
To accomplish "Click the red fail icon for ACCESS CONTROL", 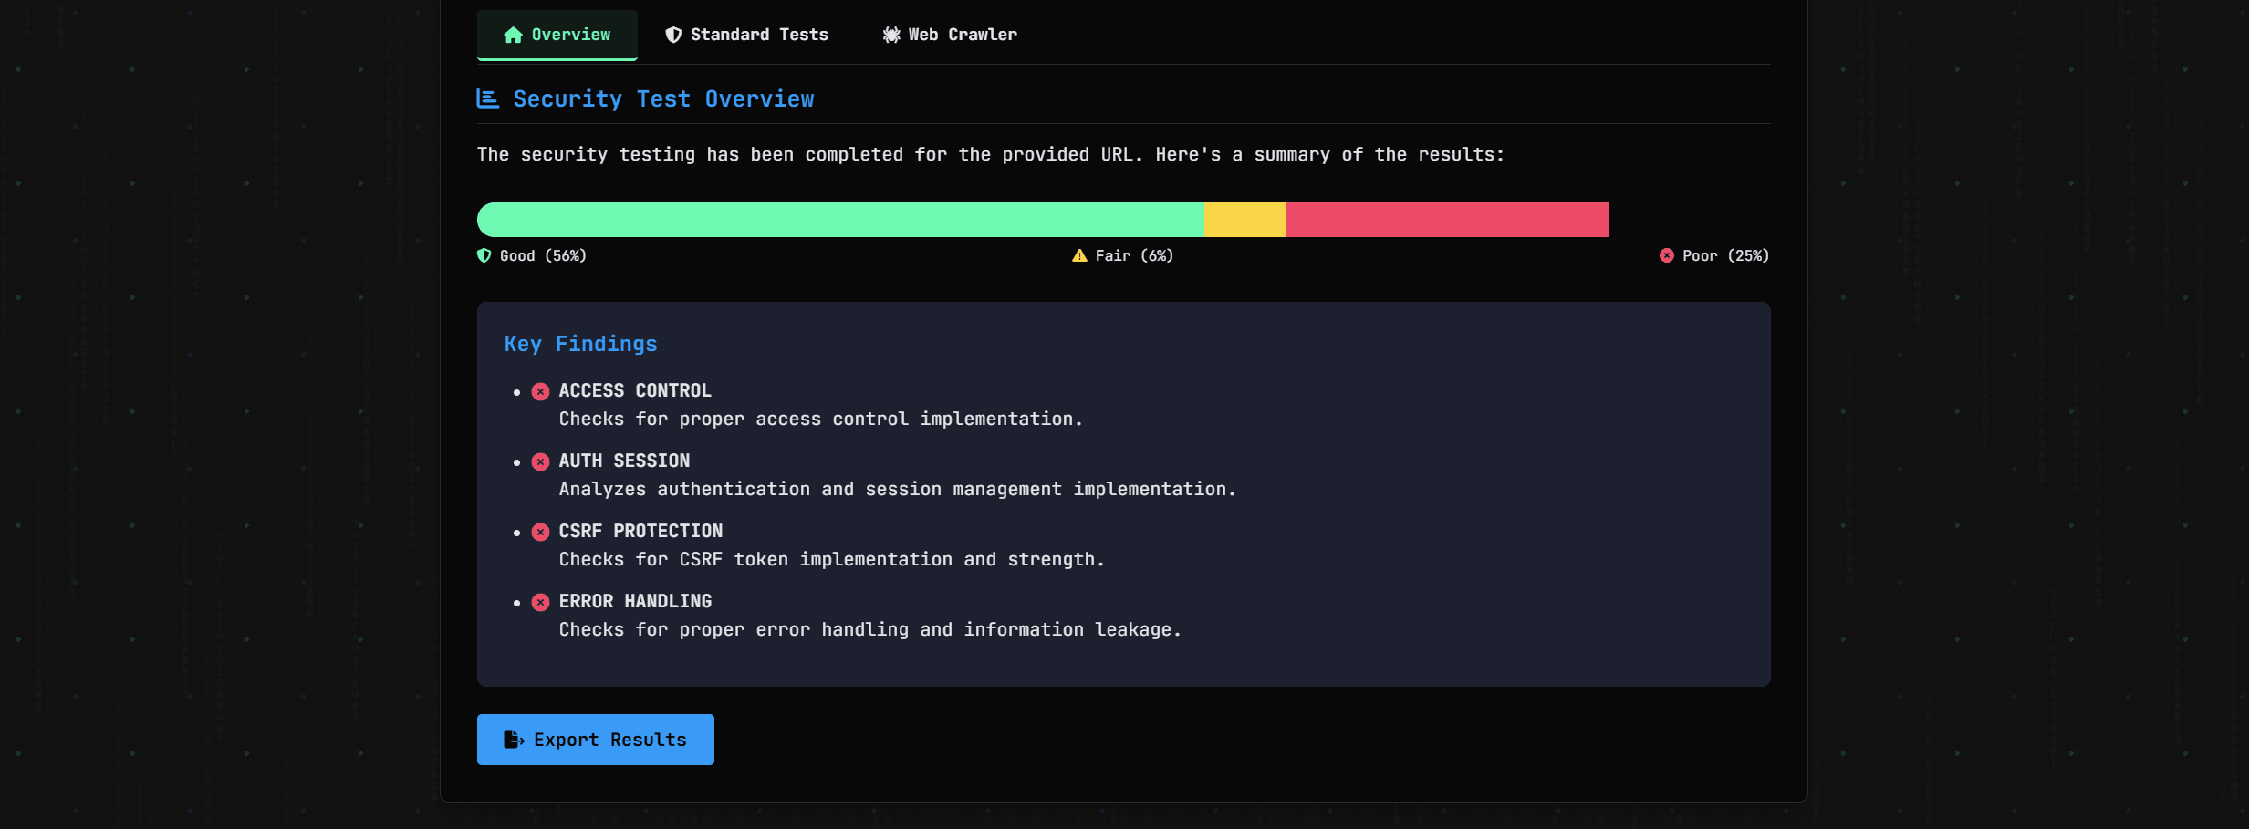I will (541, 391).
